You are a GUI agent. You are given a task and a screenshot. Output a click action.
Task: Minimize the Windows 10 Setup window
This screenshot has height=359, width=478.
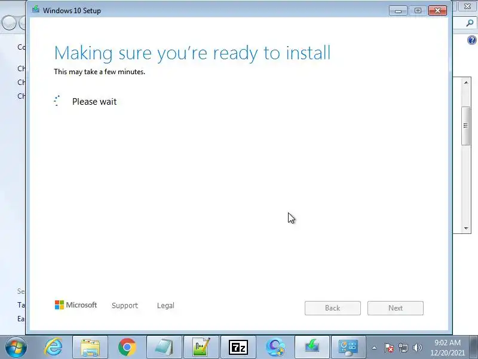[x=398, y=10]
